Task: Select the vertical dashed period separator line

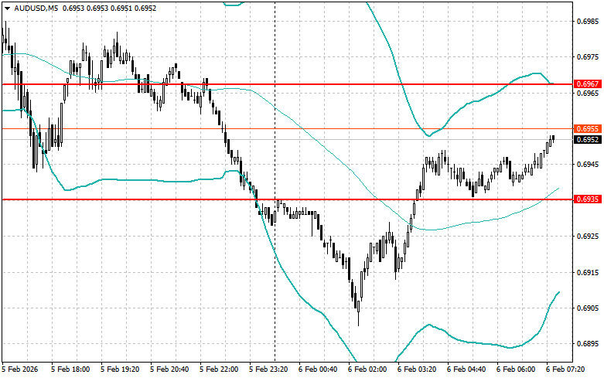Action: (275, 181)
